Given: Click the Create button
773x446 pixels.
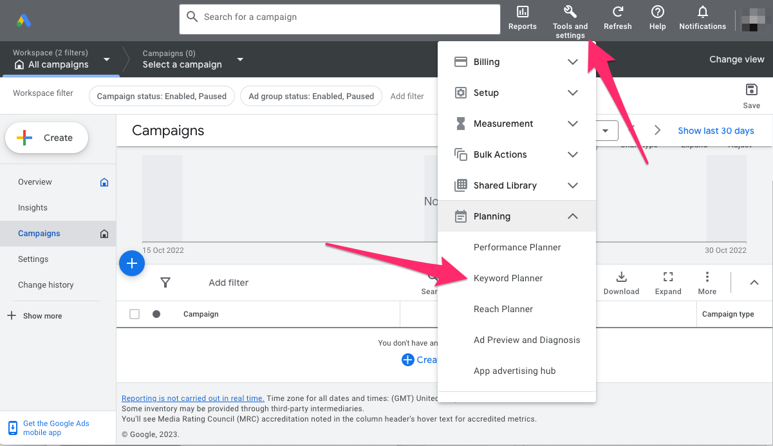Looking at the screenshot, I should [46, 138].
